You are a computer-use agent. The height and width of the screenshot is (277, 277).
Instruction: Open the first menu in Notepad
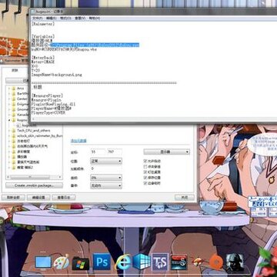(x=37, y=18)
